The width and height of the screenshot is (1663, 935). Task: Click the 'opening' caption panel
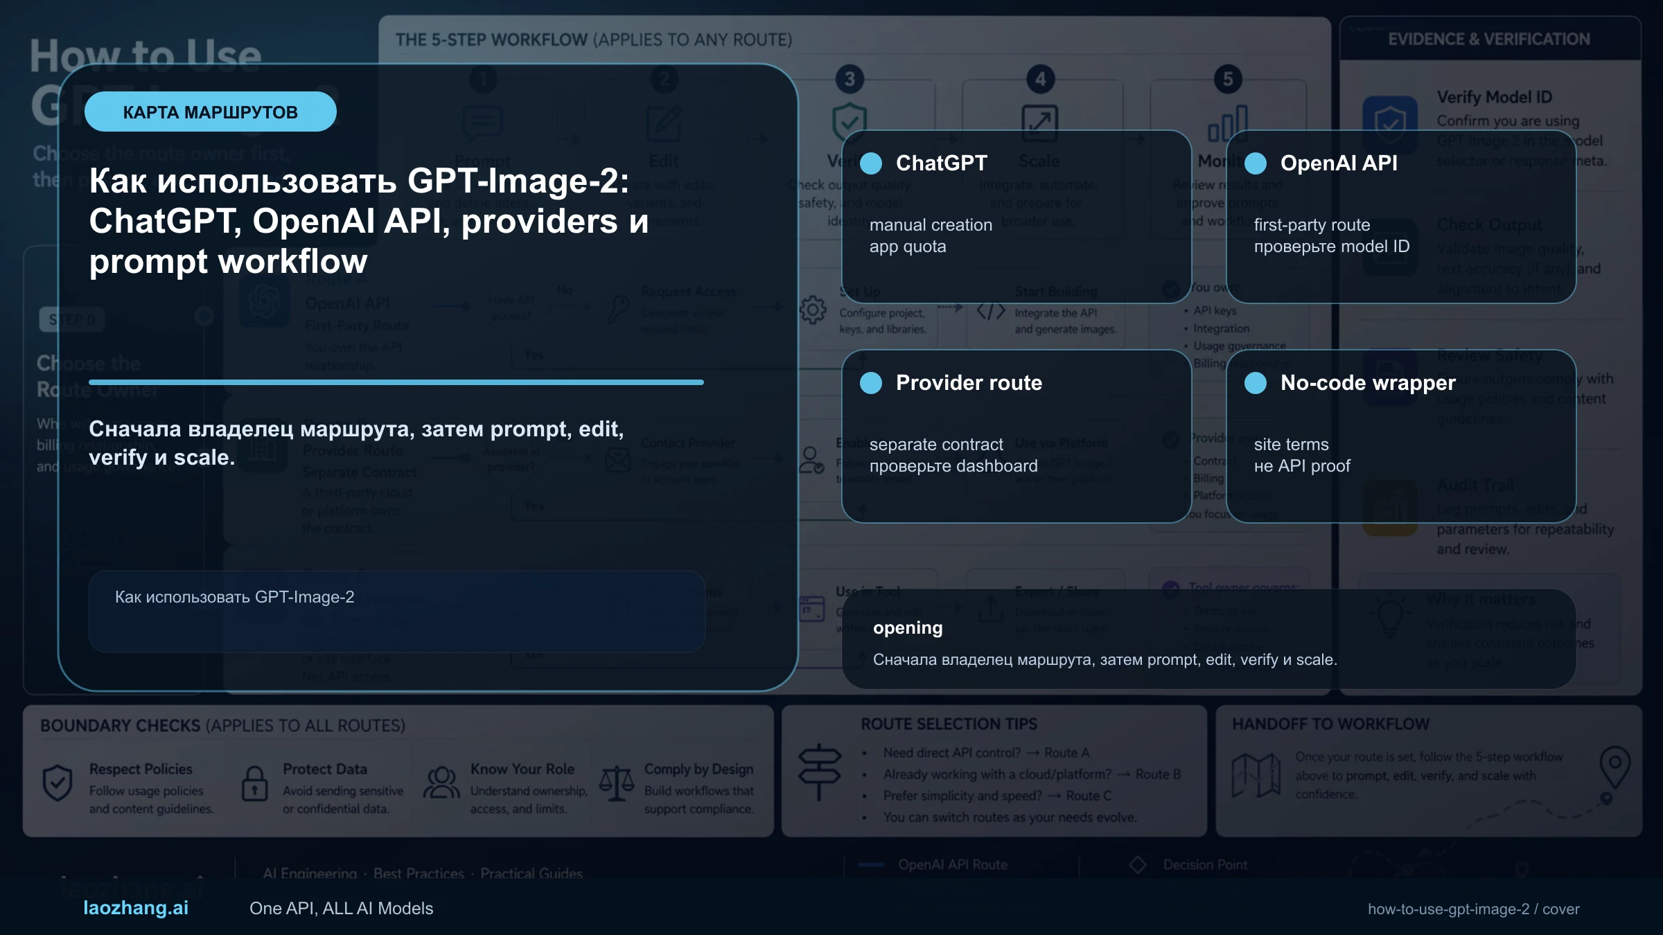(1208, 639)
